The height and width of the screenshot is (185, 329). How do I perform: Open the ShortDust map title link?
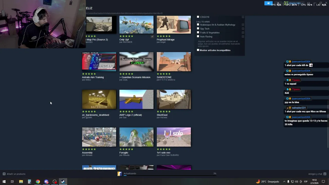[162, 115]
